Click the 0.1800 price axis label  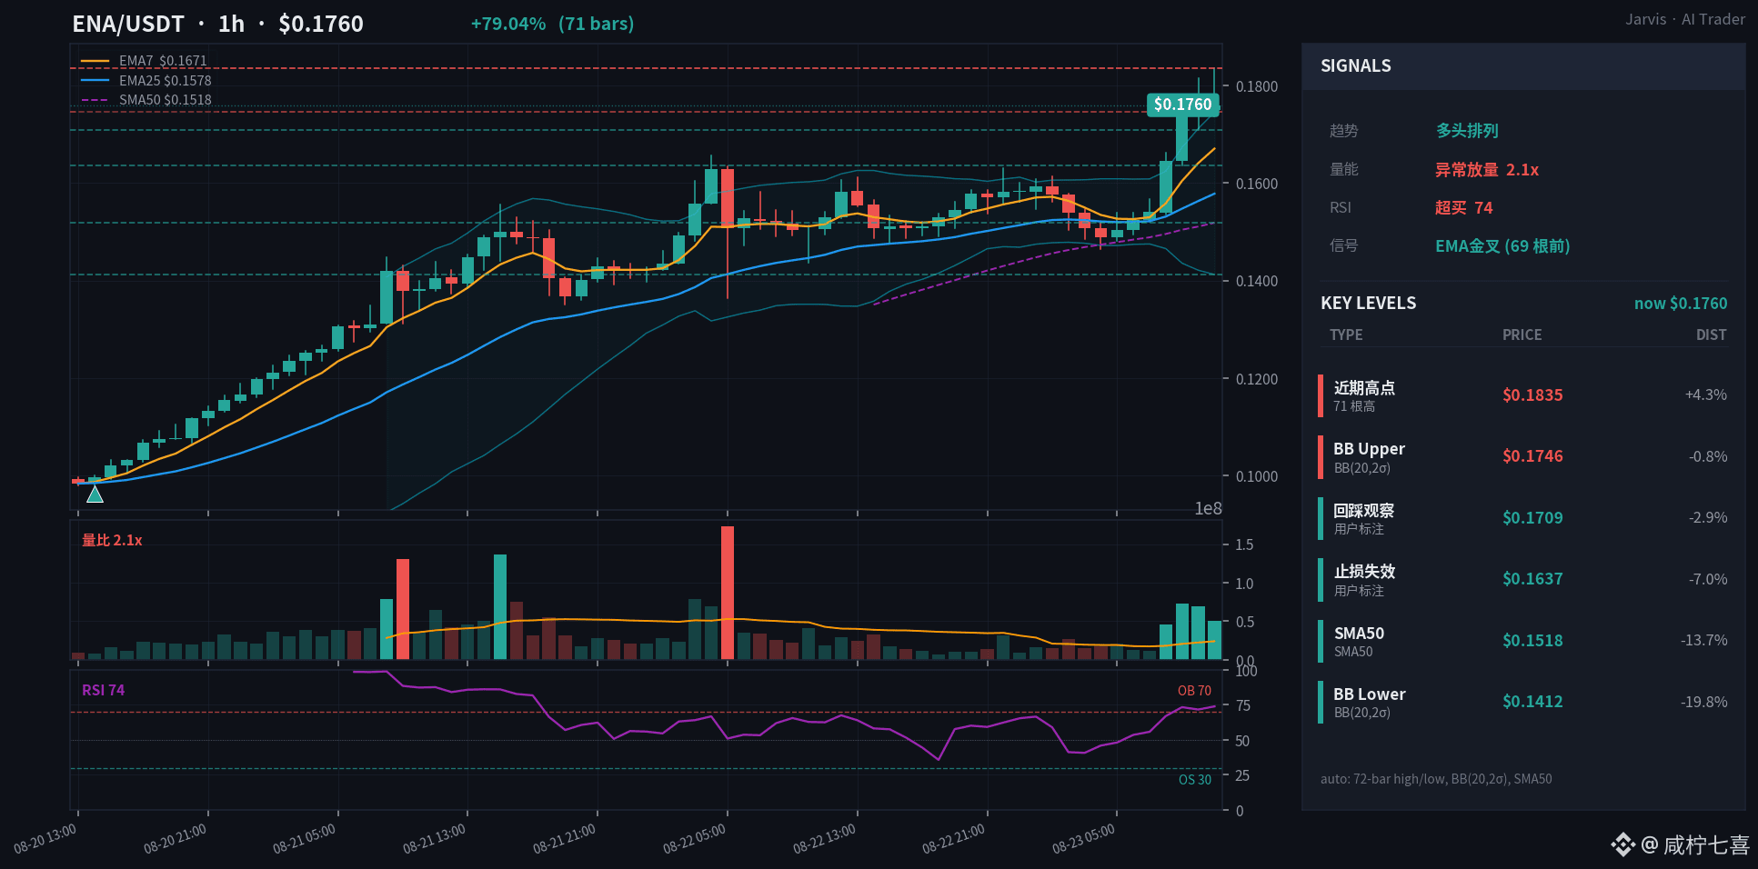click(x=1257, y=86)
